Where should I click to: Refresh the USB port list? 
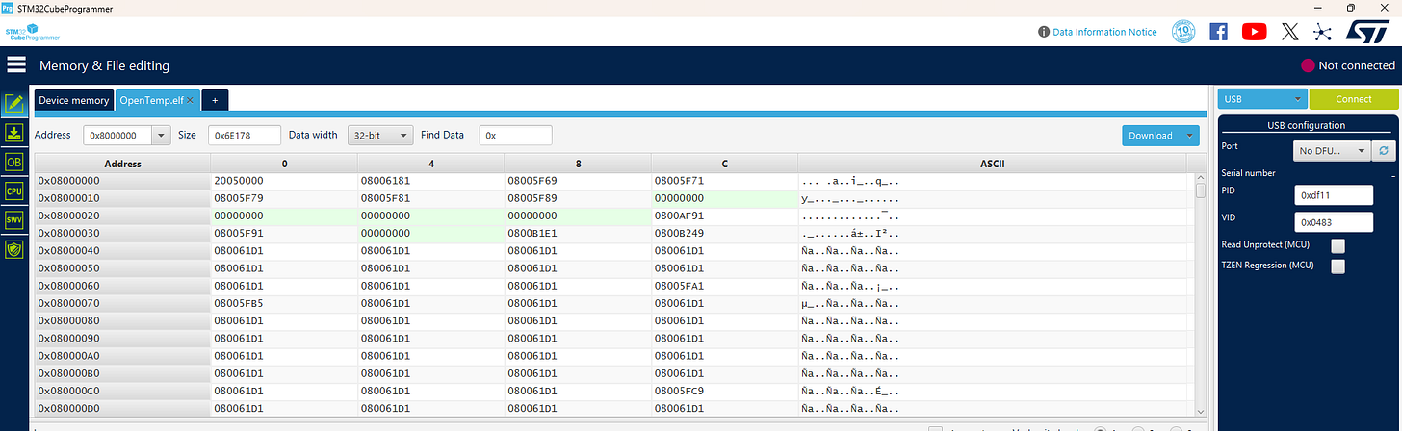(x=1382, y=151)
